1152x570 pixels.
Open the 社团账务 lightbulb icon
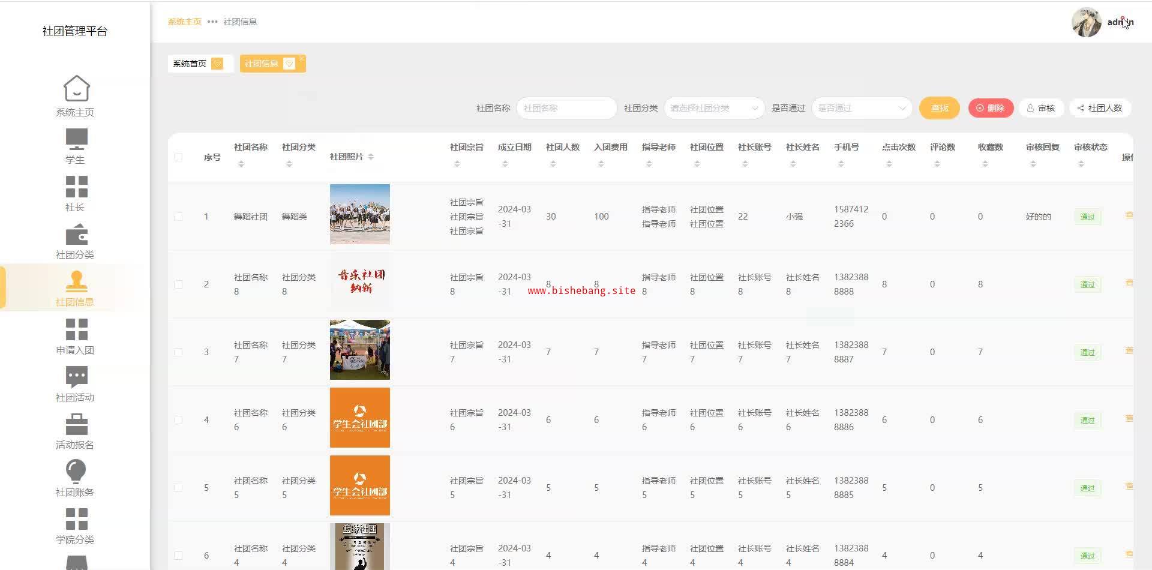[76, 472]
